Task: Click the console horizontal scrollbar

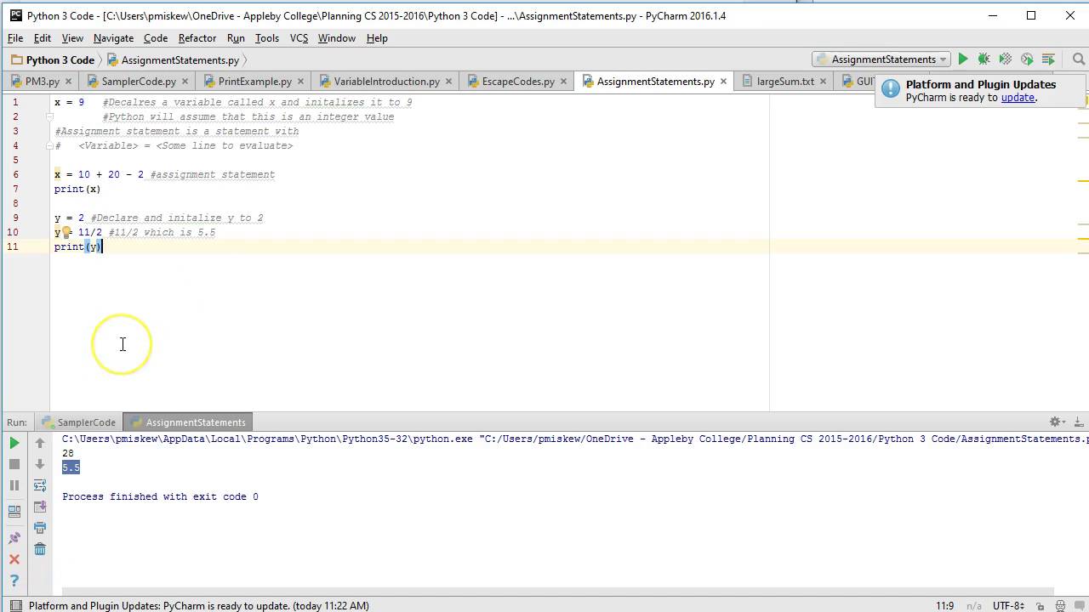Action: point(557,592)
